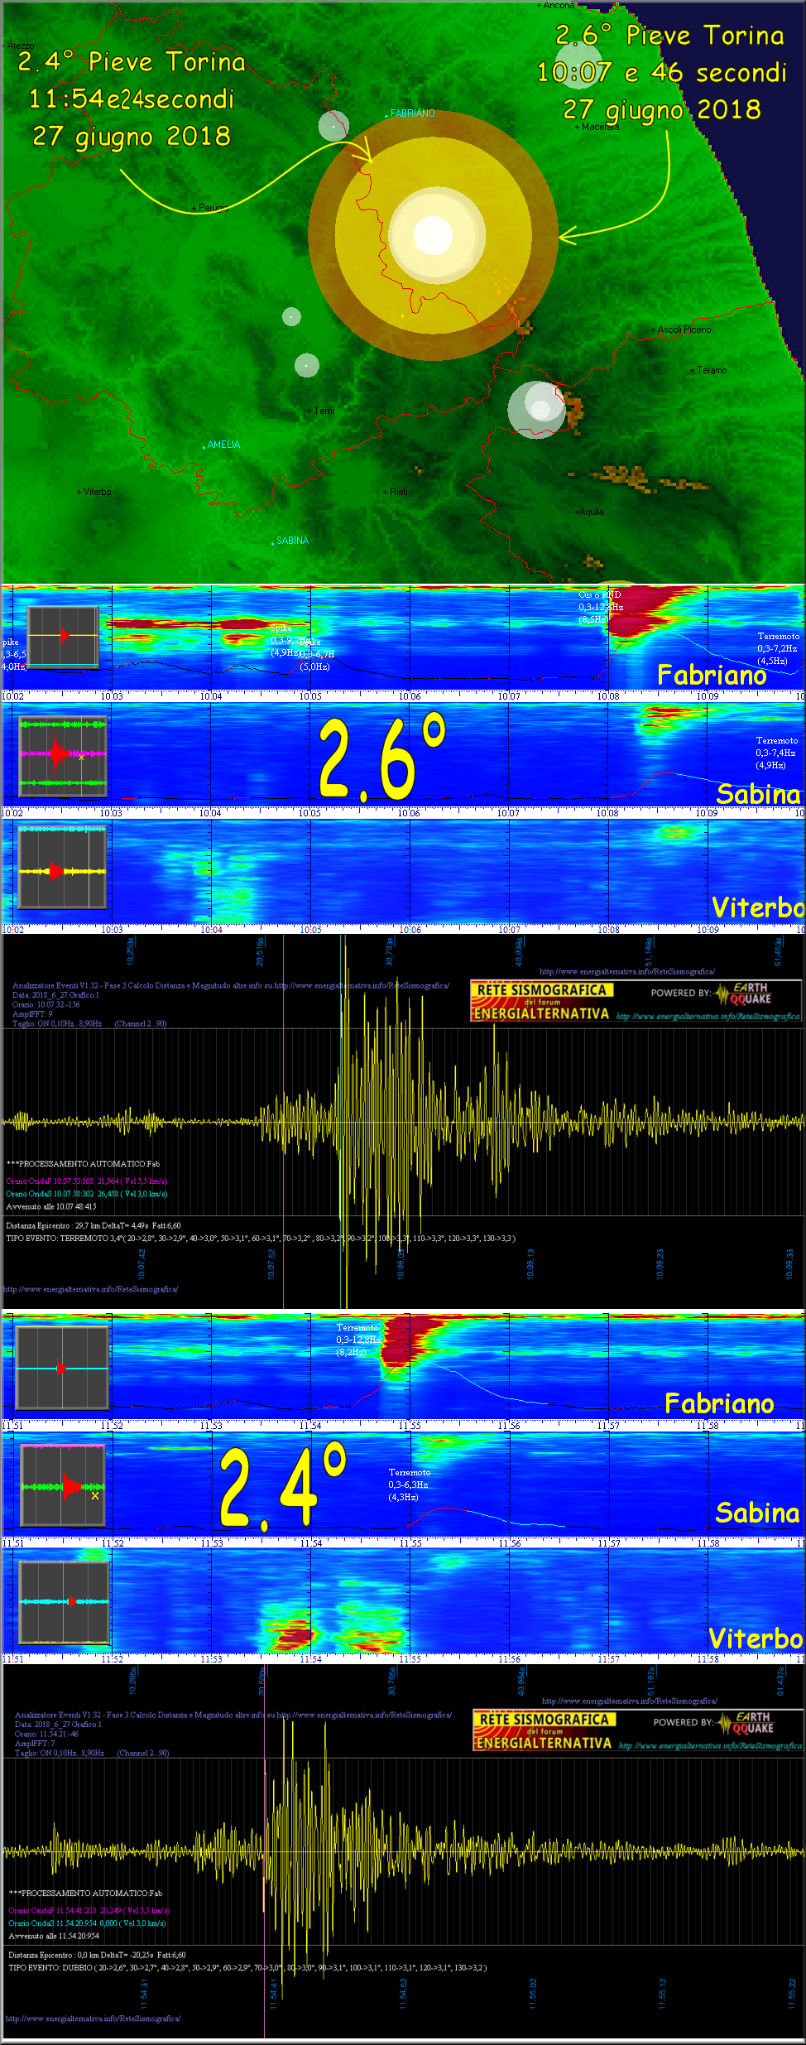The width and height of the screenshot is (806, 2045).
Task: Click the Aquila city label on map
Action: point(591,512)
